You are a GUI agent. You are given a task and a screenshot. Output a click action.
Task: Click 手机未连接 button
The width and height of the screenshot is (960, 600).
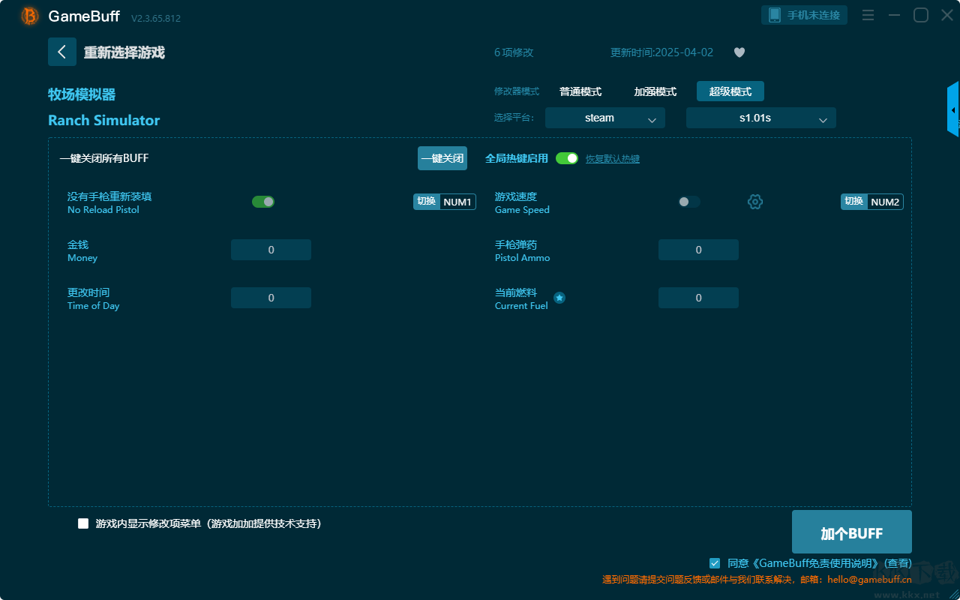coord(805,15)
